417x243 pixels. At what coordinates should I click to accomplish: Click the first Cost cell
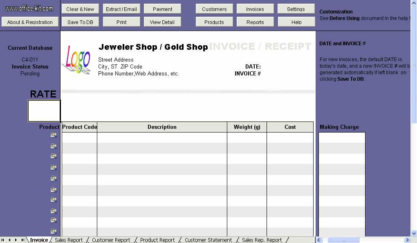(290, 137)
